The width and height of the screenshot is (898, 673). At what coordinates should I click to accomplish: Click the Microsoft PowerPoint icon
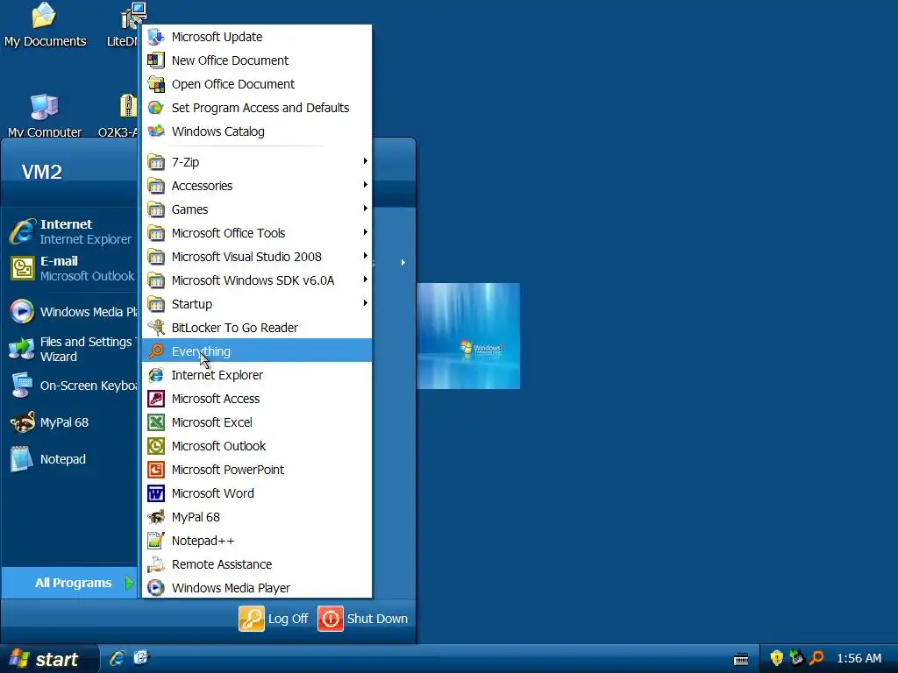156,470
